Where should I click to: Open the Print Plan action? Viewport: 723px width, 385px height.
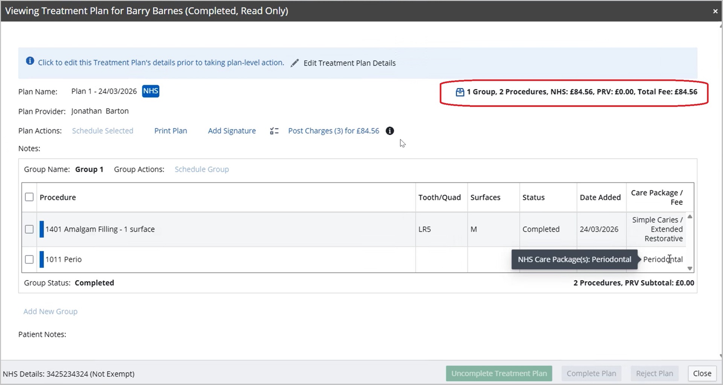pos(171,131)
